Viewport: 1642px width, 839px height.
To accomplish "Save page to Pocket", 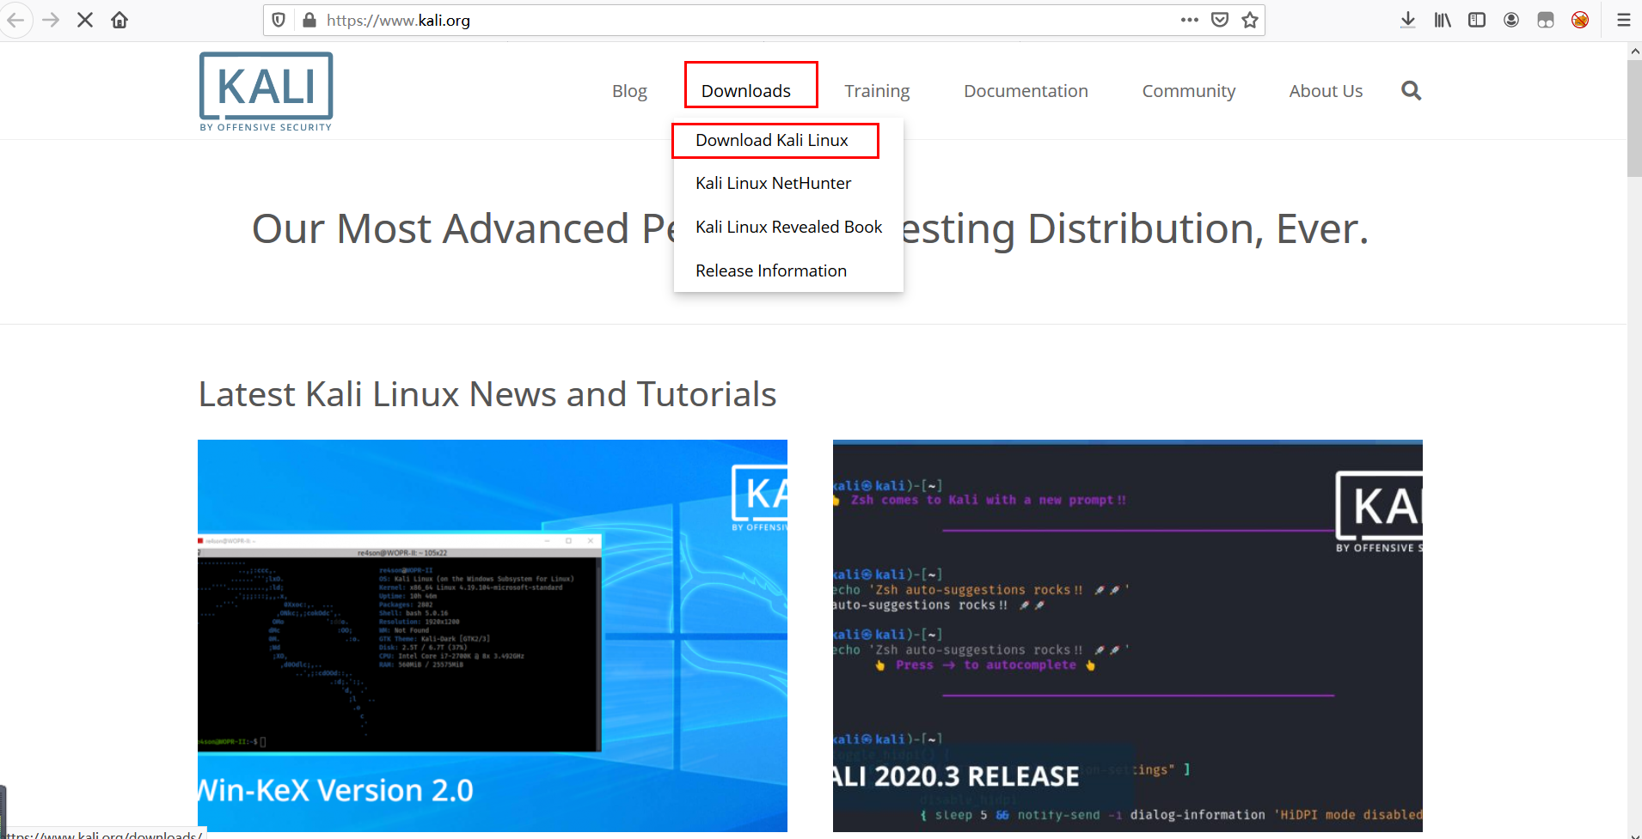I will [x=1220, y=20].
